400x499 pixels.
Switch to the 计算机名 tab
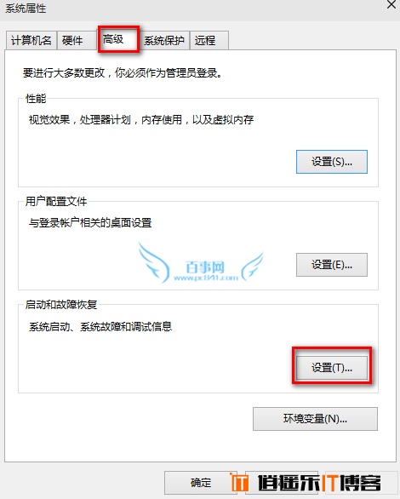31,40
